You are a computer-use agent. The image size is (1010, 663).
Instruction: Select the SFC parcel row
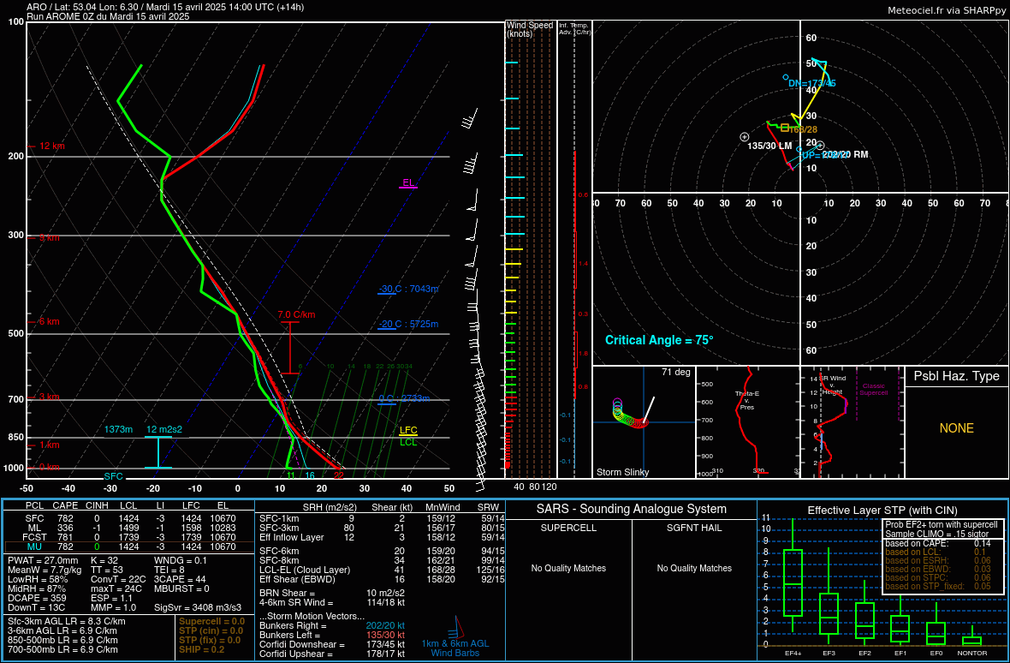click(128, 518)
